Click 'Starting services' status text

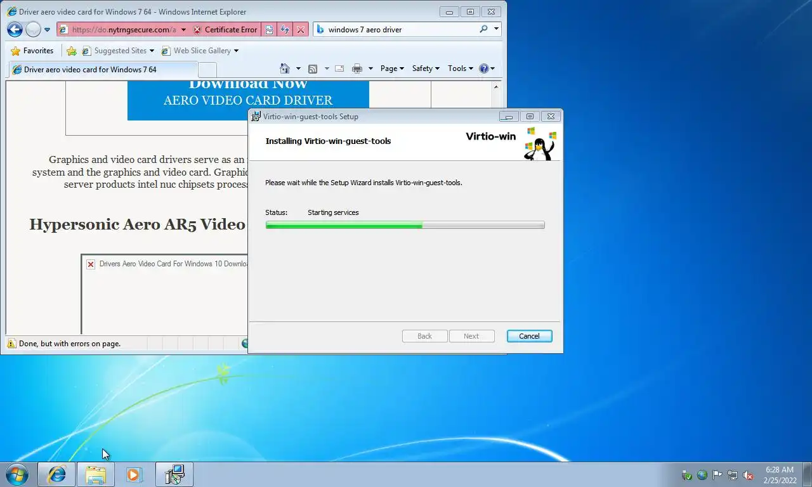click(x=333, y=212)
